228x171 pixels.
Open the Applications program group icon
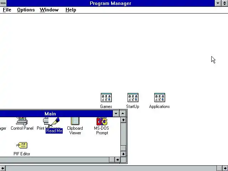[x=160, y=98]
